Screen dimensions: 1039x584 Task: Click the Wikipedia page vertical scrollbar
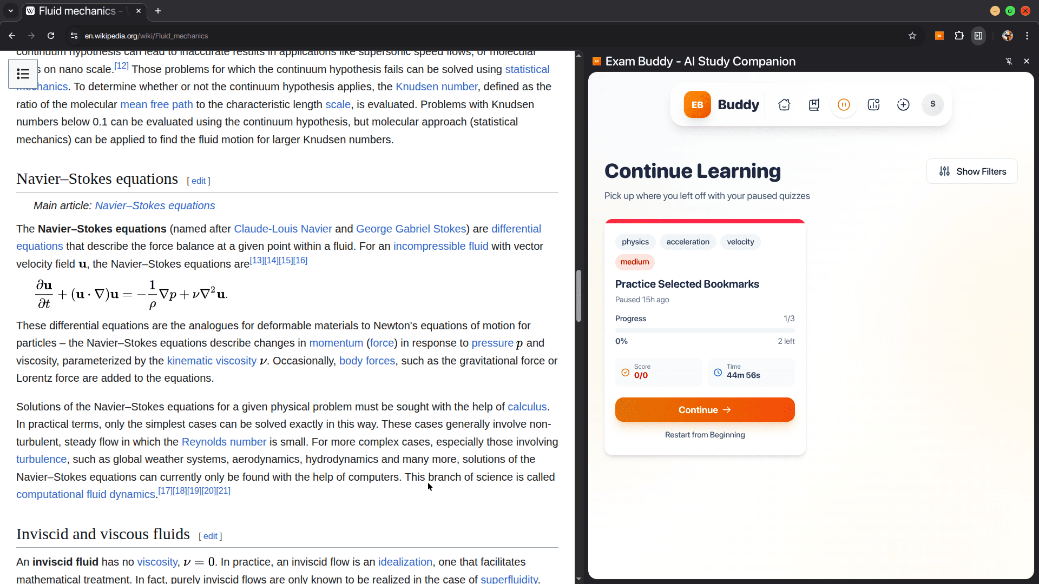(578, 296)
